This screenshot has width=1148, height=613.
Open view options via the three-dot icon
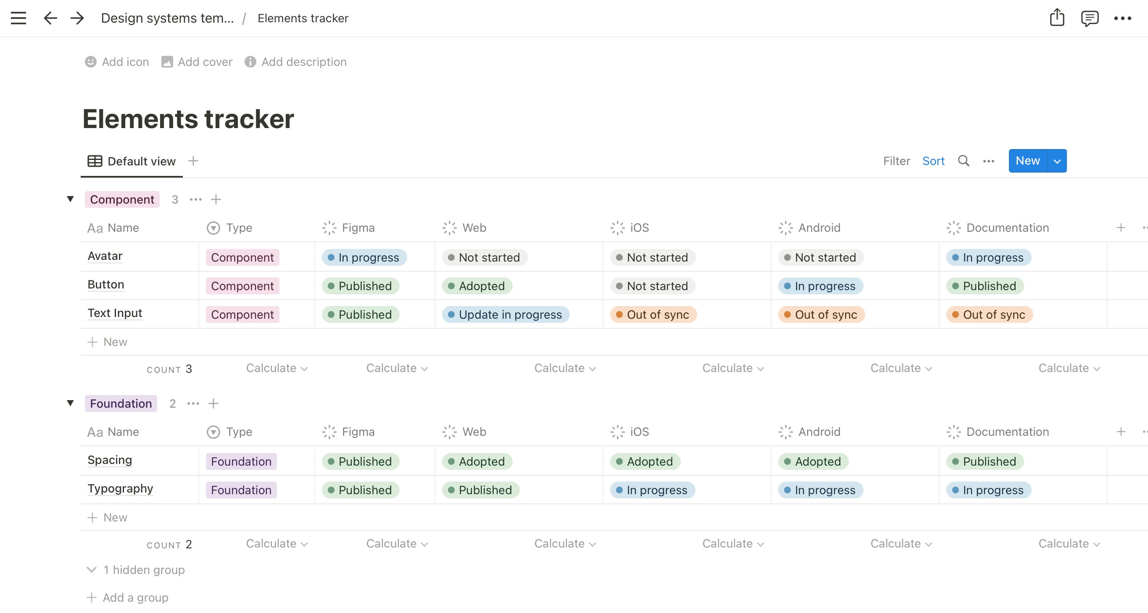click(x=988, y=161)
